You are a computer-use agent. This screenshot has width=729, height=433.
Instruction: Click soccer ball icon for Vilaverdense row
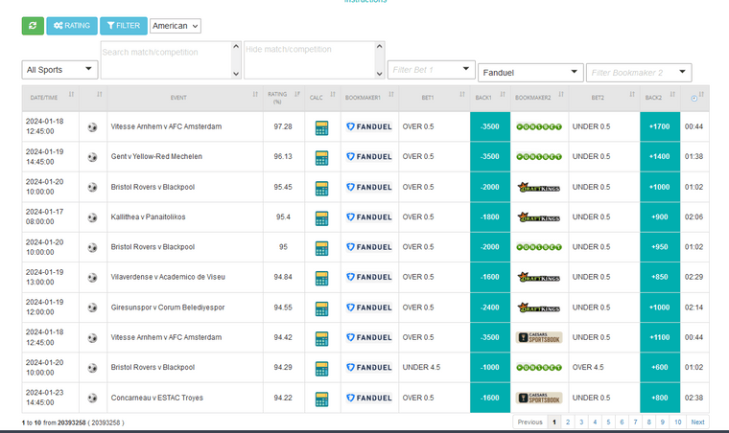[92, 278]
